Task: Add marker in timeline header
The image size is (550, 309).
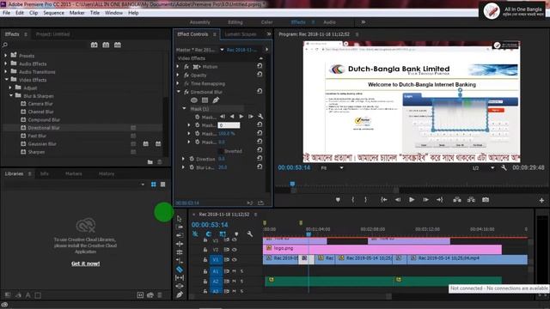Action: click(236, 233)
